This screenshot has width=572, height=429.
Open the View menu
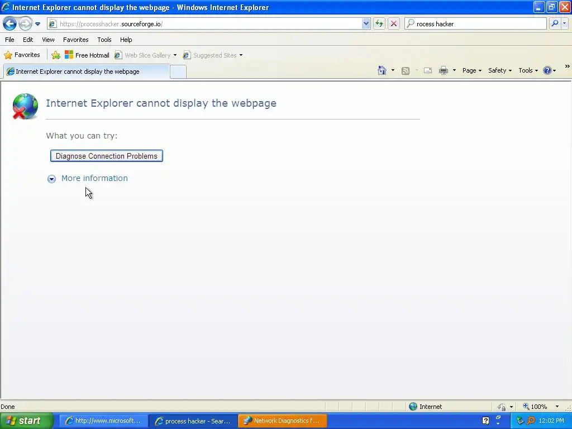(x=48, y=40)
